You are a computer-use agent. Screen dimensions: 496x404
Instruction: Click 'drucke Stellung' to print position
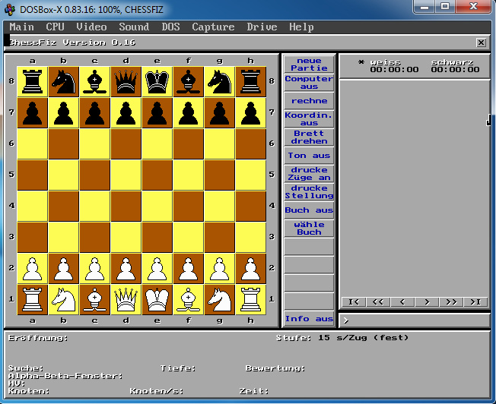pos(309,191)
